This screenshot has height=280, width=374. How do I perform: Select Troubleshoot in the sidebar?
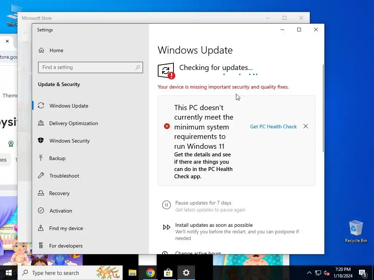pos(91,176)
